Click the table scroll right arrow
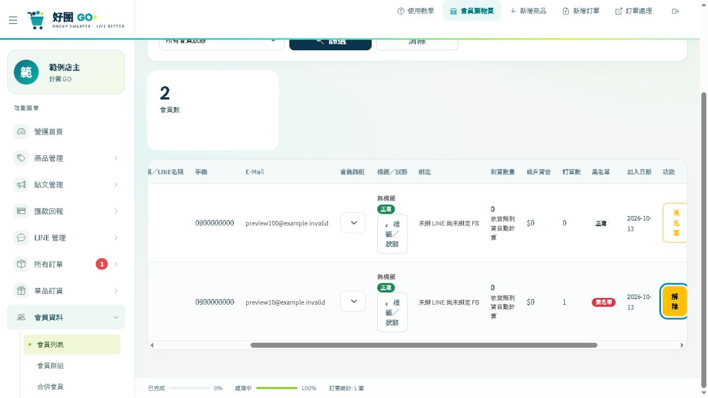708x398 pixels. [x=682, y=345]
